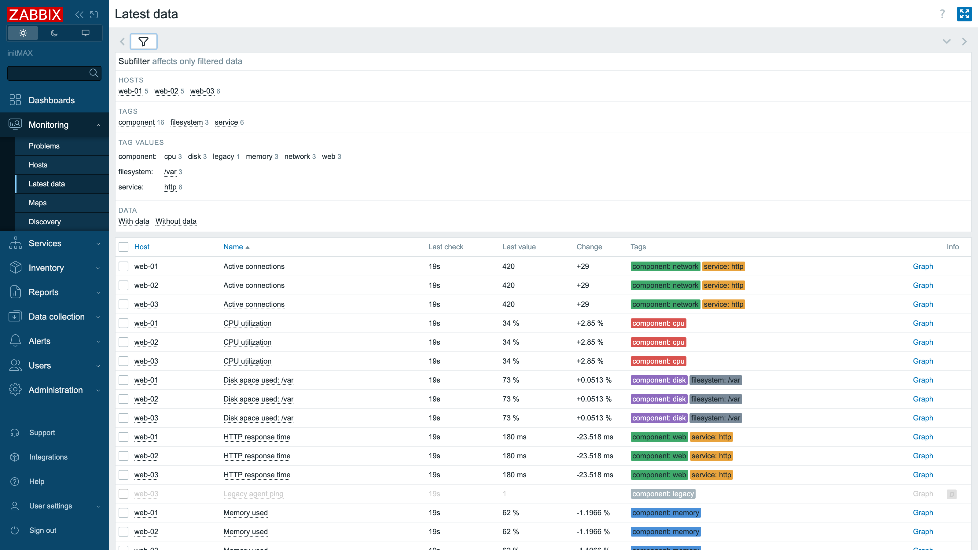Select web-03 Disk space used checkbox
Screen dimensions: 978x550
[123, 418]
